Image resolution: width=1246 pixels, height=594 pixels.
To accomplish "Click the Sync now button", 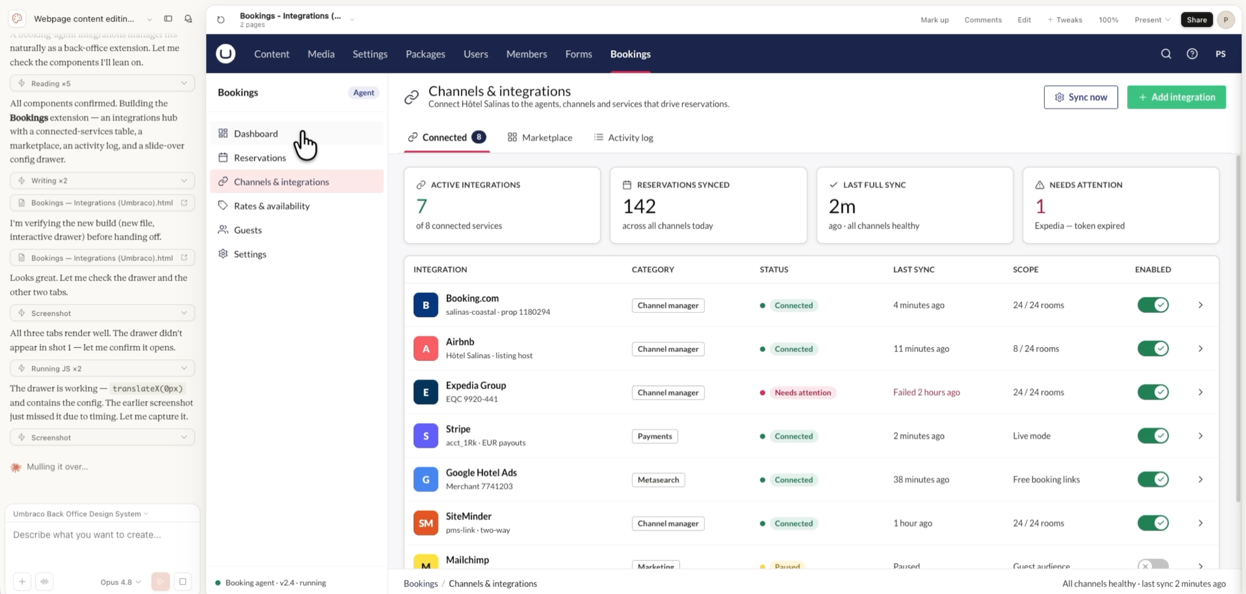I will pos(1080,97).
